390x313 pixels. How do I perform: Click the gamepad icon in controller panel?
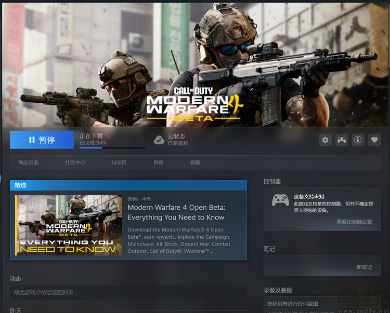tap(280, 200)
